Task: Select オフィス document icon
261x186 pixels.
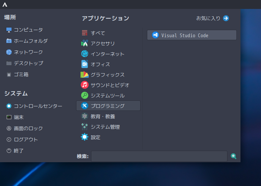Action: point(85,64)
